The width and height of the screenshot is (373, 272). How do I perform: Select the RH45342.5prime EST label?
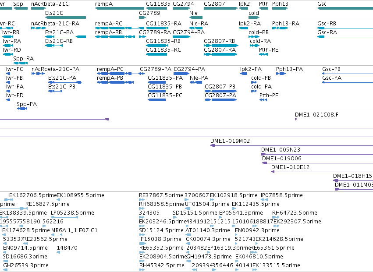(x=162, y=265)
